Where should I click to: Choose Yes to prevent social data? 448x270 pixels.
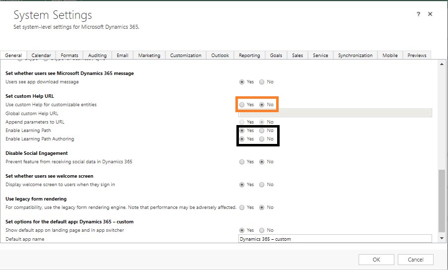point(242,162)
